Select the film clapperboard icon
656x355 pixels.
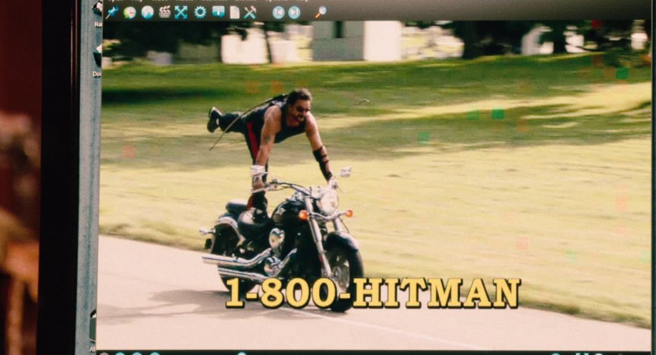165,12
